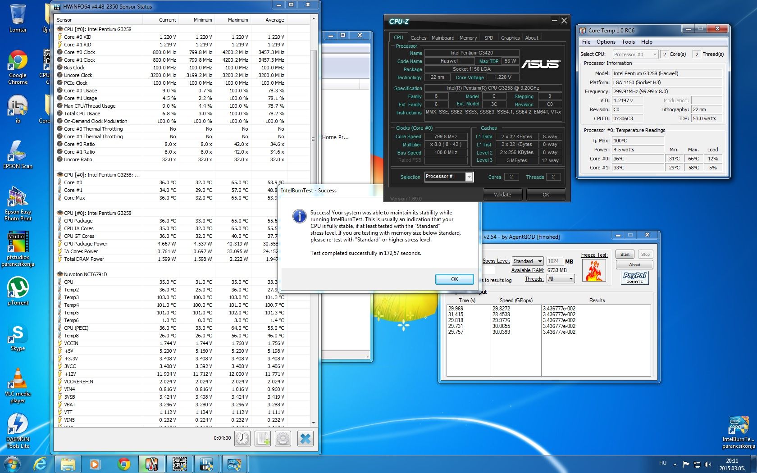Click the Average column header in HWiNFO
Image resolution: width=757 pixels, height=473 pixels.
pos(269,20)
